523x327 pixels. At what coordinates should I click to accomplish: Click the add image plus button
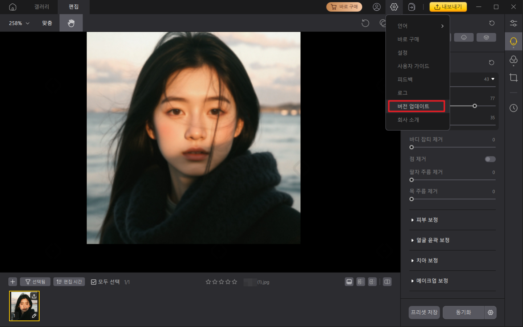pyautogui.click(x=13, y=282)
